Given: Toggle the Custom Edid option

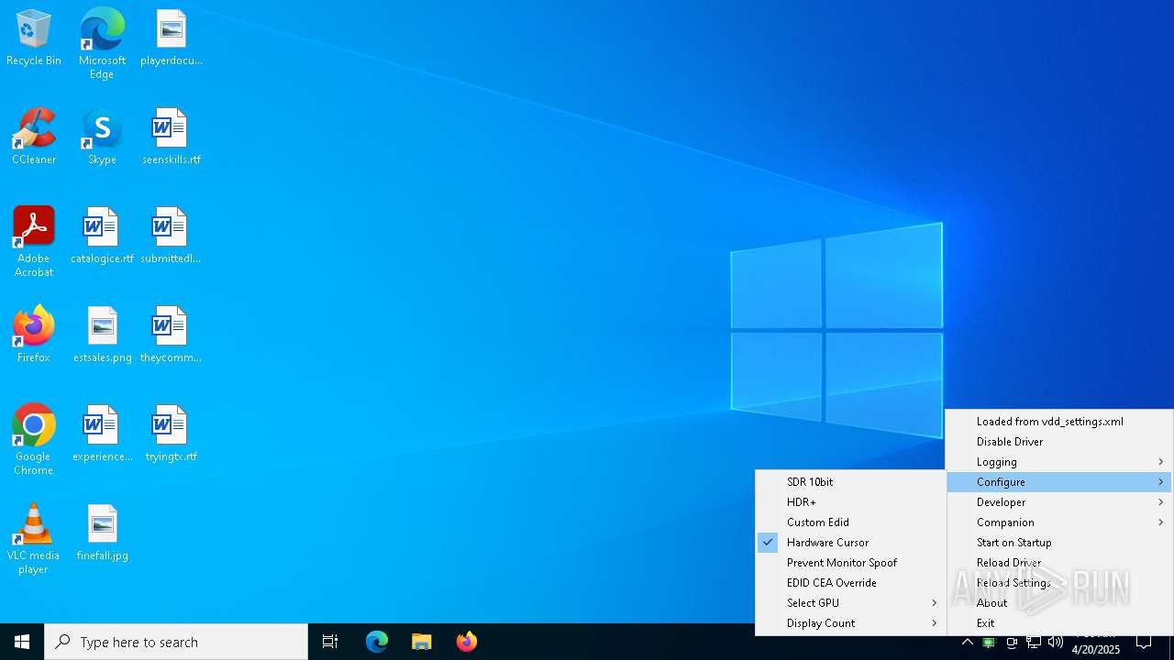Looking at the screenshot, I should [850, 522].
